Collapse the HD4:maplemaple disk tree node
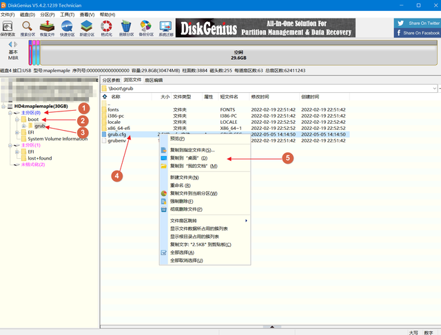The height and width of the screenshot is (335, 441). click(3, 107)
